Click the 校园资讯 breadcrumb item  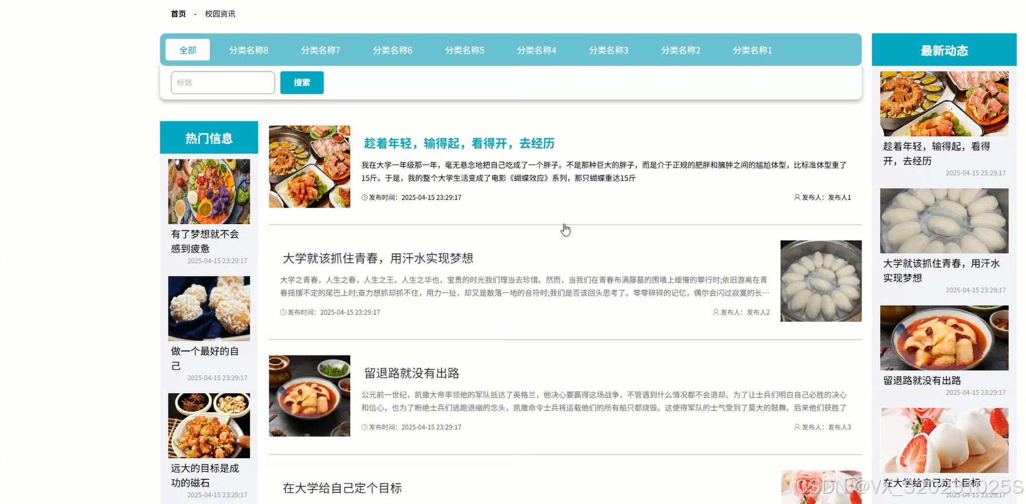(x=220, y=14)
